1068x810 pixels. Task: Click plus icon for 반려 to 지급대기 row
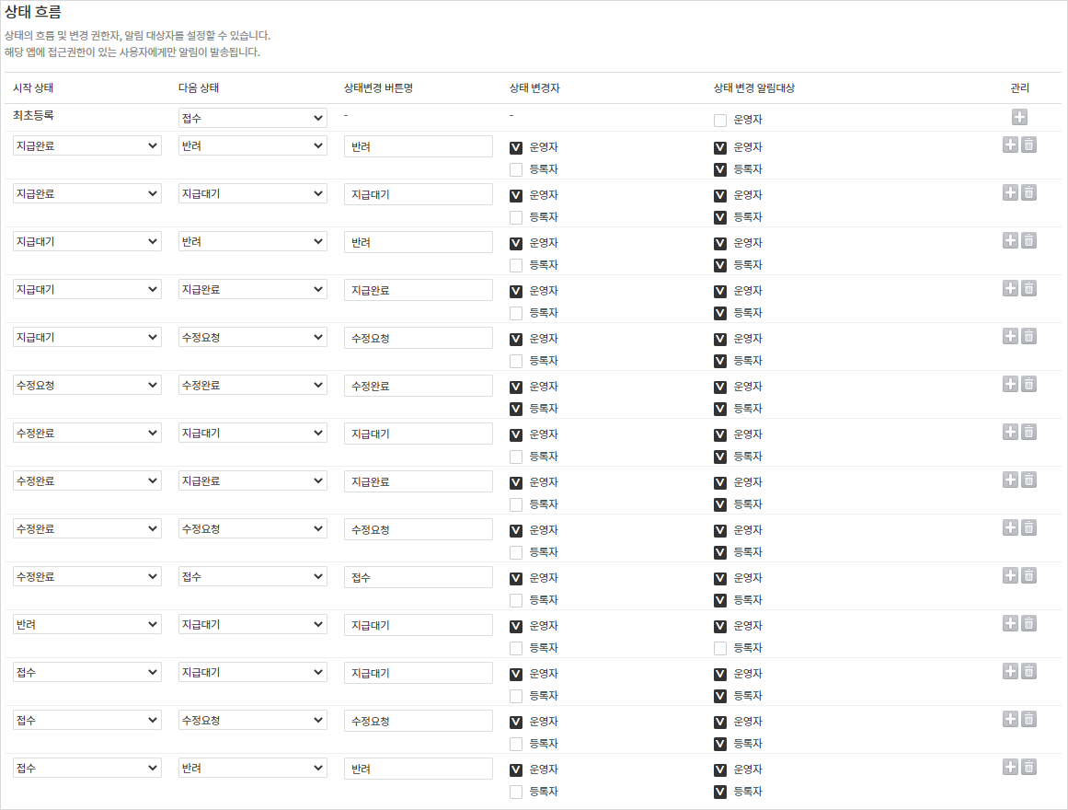click(1010, 623)
